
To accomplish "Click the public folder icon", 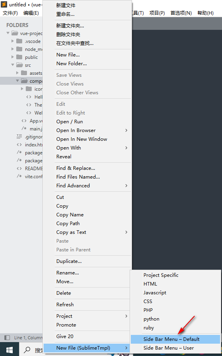I will (19, 57).
